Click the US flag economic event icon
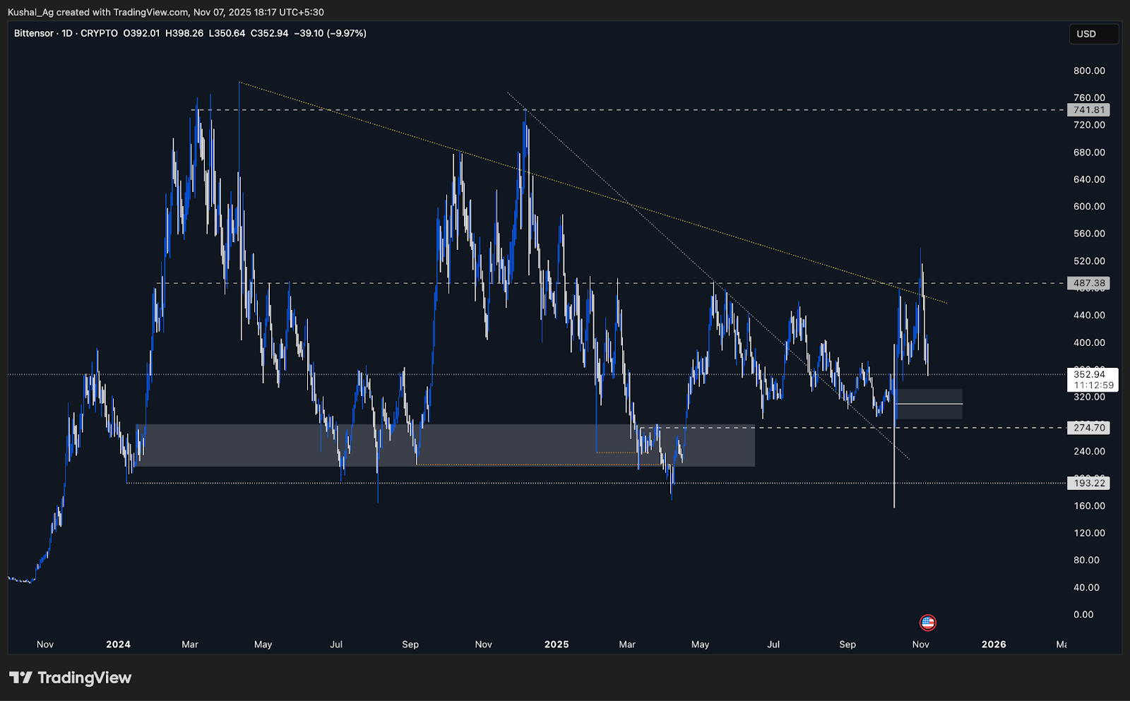 [927, 623]
